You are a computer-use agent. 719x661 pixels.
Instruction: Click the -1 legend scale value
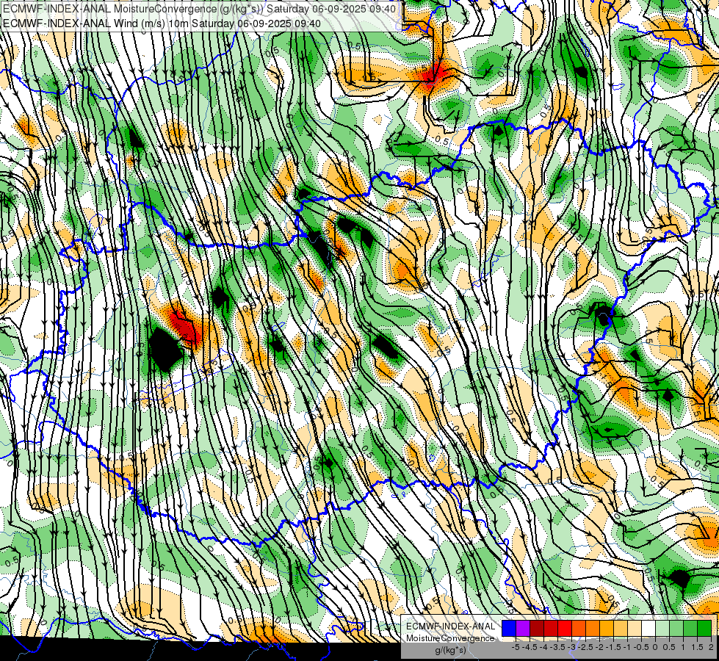coord(627,647)
